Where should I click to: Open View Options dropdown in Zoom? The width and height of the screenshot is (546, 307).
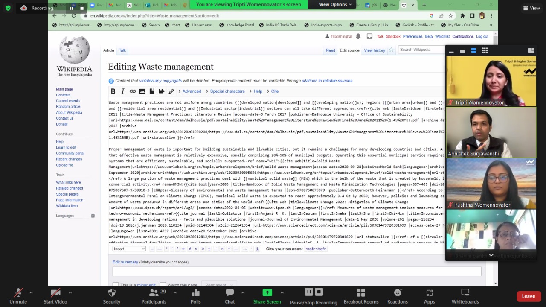click(336, 4)
